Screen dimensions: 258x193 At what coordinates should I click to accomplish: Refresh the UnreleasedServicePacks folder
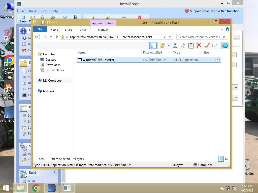click(170, 37)
